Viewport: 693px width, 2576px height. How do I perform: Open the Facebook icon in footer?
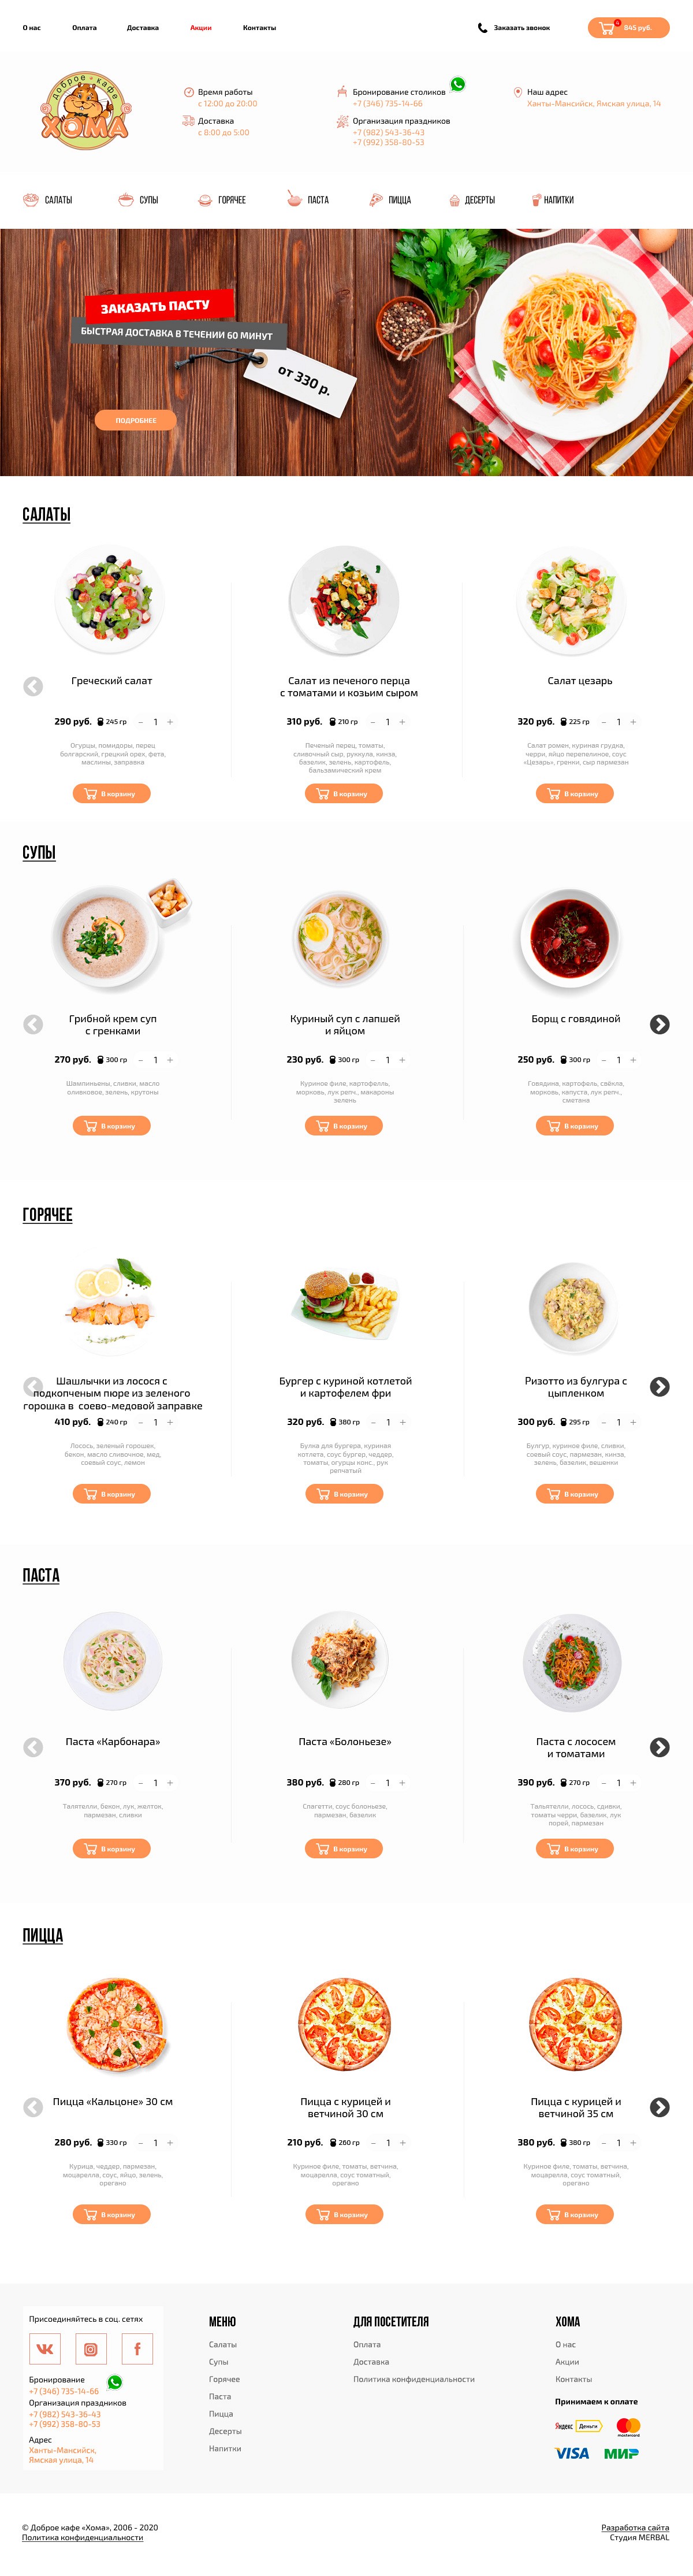click(x=137, y=2348)
